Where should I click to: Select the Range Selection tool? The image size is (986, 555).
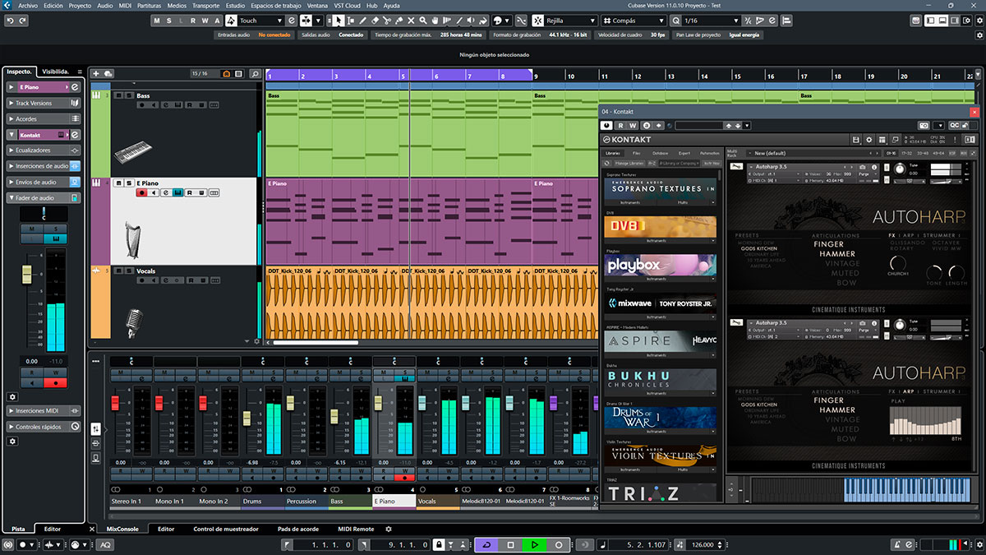tap(351, 21)
